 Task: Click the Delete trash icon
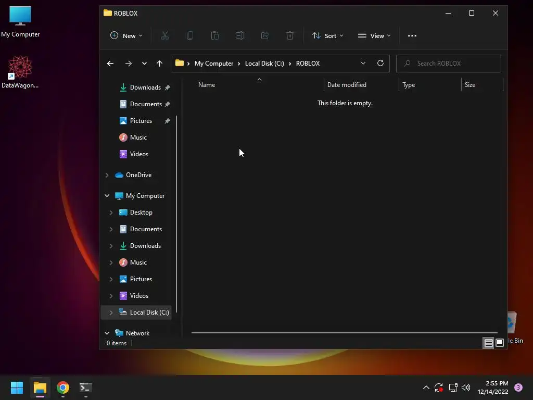pos(289,36)
